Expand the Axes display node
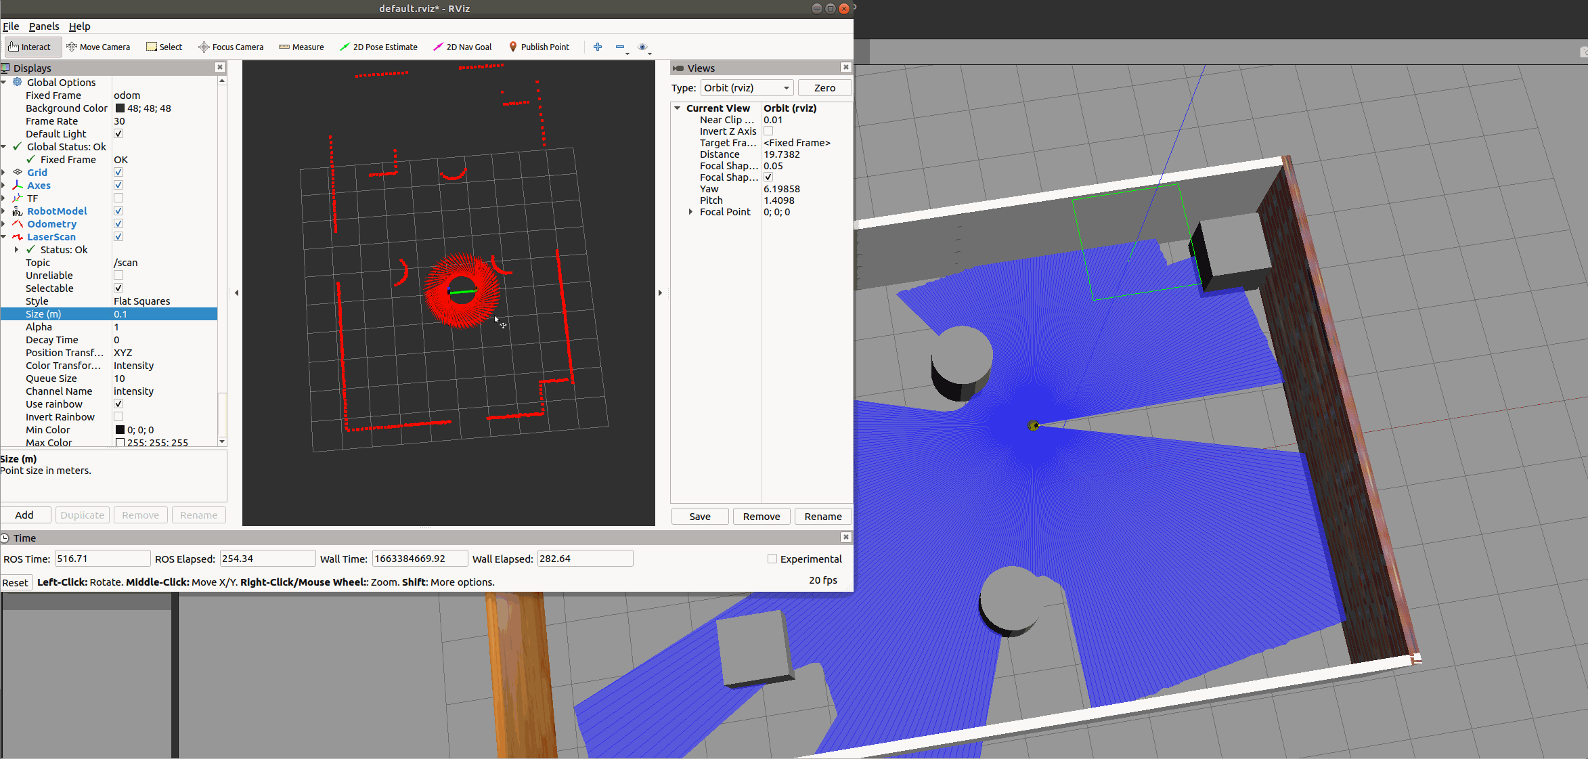Viewport: 1588px width, 759px height. (x=4, y=186)
